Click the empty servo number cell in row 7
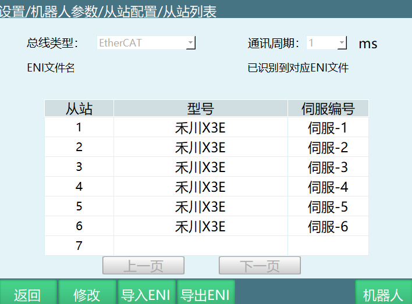Viewport: 412px width, 304px height. 328,246
